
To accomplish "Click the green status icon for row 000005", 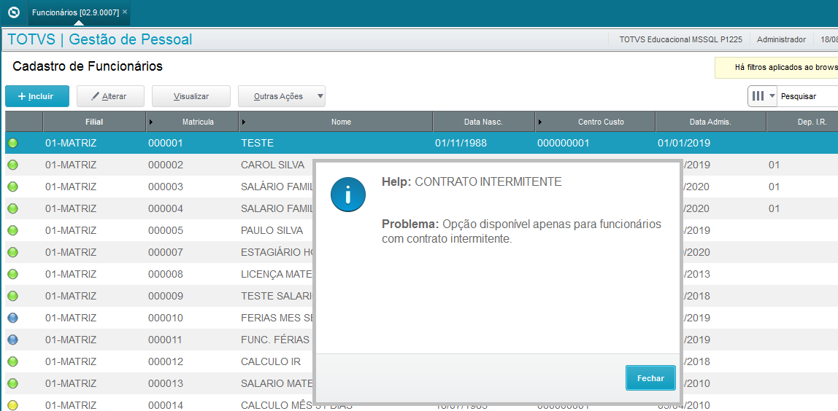I will pyautogui.click(x=13, y=230).
